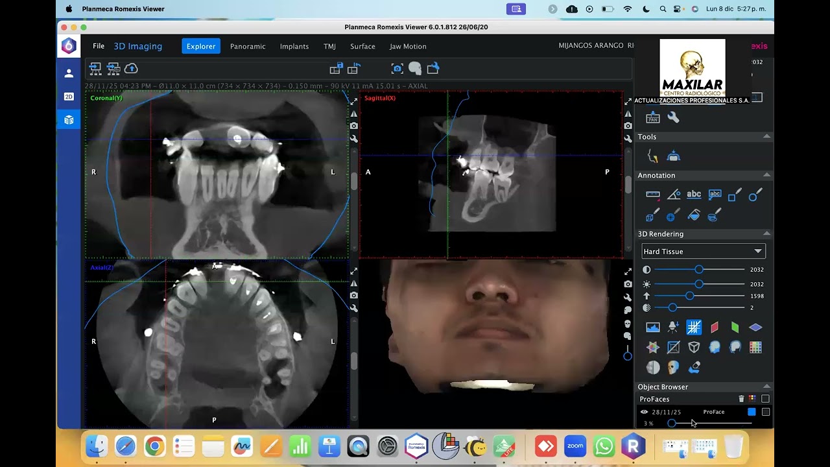Click the skull render icon in top toolbar

[415, 68]
